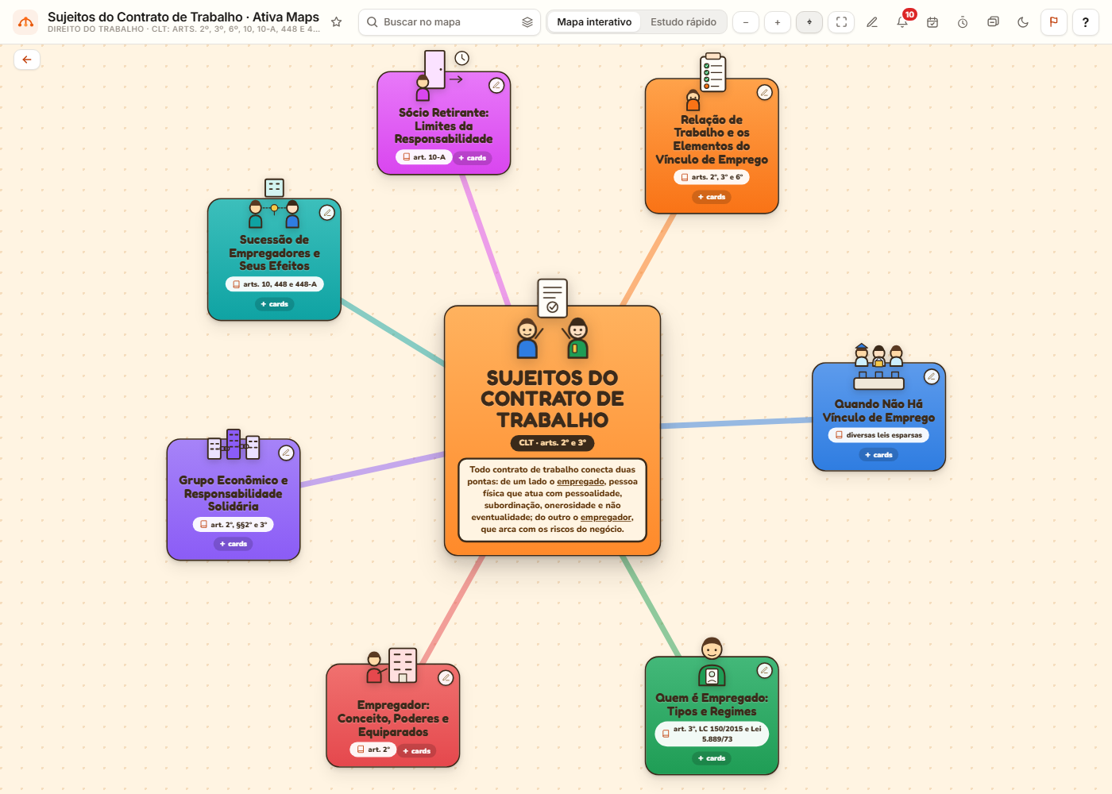Favorite this map with the star icon
The image size is (1112, 794).
[337, 22]
